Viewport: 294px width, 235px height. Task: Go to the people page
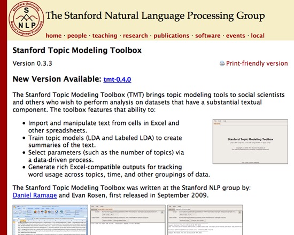tap(77, 36)
